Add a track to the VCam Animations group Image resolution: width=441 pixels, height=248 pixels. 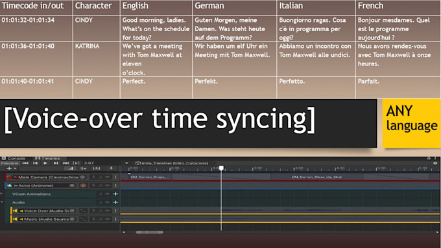coord(115,194)
